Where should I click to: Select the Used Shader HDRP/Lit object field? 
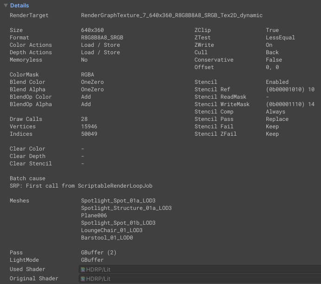coord(199,269)
